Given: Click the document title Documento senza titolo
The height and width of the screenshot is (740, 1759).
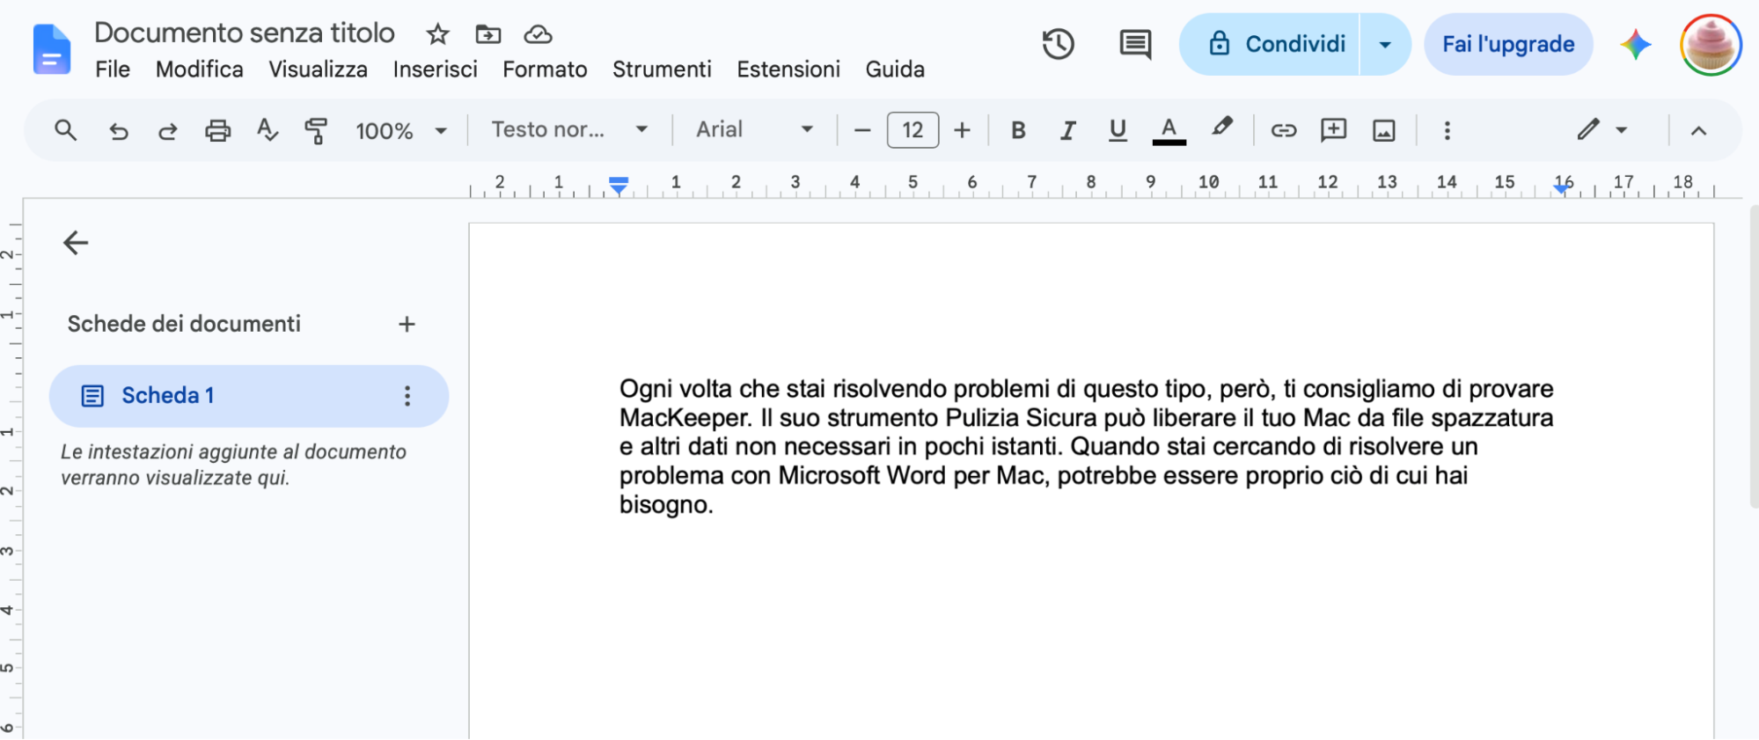Looking at the screenshot, I should [x=245, y=33].
